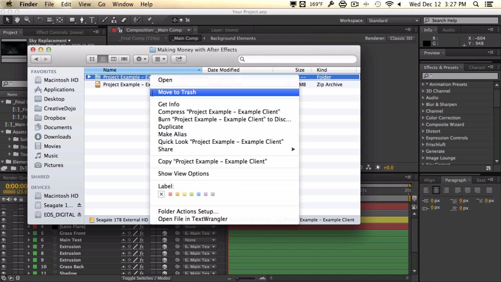This screenshot has width=501, height=282.
Task: Select the Hand tool
Action: [x=17, y=20]
